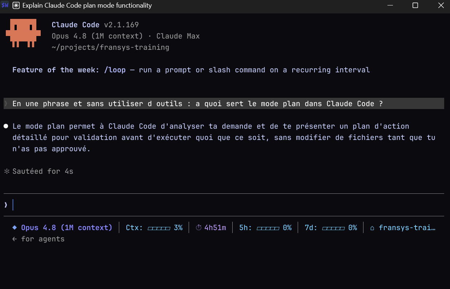Screen dimensions: 450x289
Task: Click the spinner asterisk beside 'Sautéed for 4s'
Action: (6, 171)
